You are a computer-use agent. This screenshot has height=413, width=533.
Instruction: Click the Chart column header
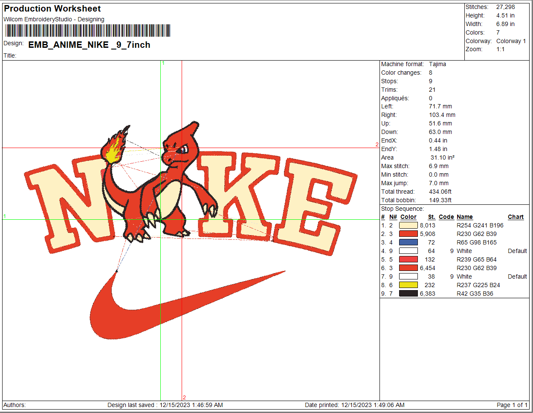pos(516,217)
